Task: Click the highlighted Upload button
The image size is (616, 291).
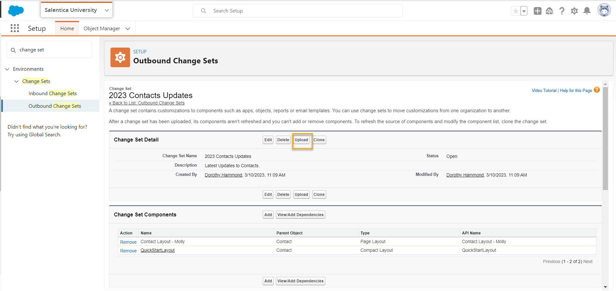Action: [x=301, y=140]
